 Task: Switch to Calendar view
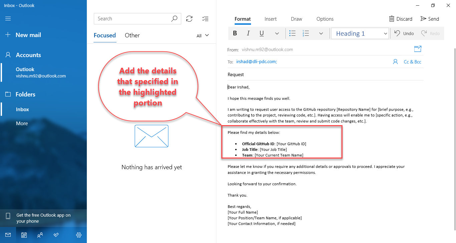point(24,235)
